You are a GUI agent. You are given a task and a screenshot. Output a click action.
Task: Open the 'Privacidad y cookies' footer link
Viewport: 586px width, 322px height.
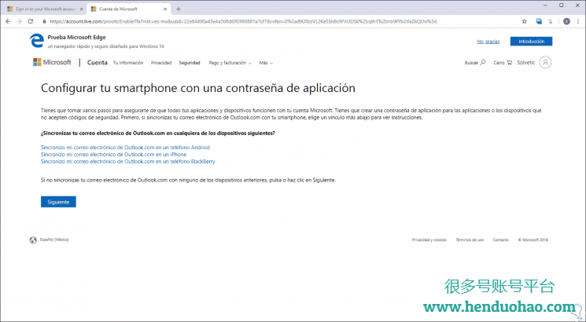429,240
